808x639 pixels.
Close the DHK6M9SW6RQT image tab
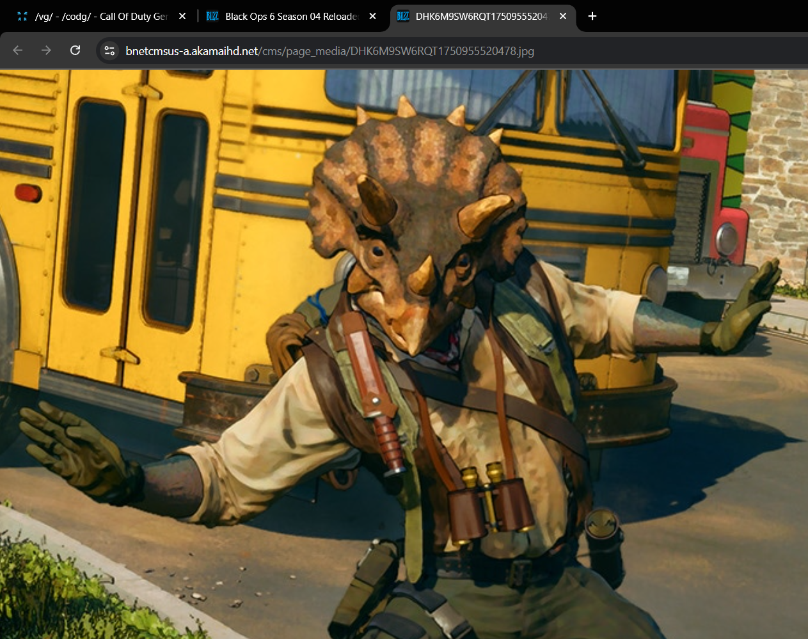563,16
